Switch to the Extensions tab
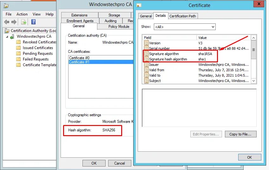Screen dimensions: 269x170 [80, 15]
